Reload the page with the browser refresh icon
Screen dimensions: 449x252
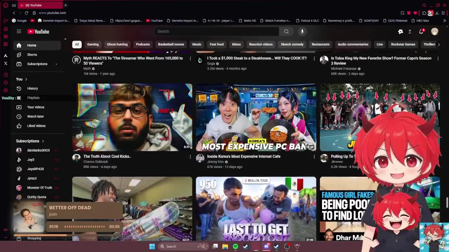coord(26,13)
